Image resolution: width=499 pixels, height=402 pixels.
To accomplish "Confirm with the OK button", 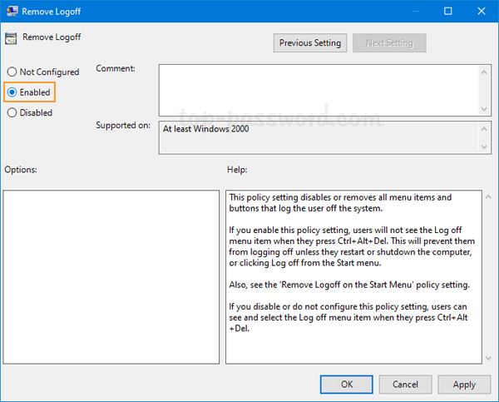I will click(347, 385).
